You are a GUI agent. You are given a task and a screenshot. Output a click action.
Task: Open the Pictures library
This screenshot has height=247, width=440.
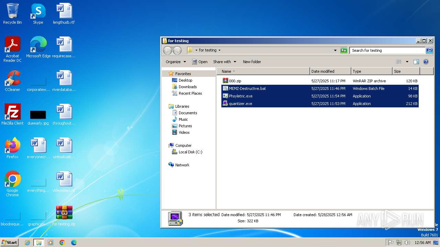point(185,126)
